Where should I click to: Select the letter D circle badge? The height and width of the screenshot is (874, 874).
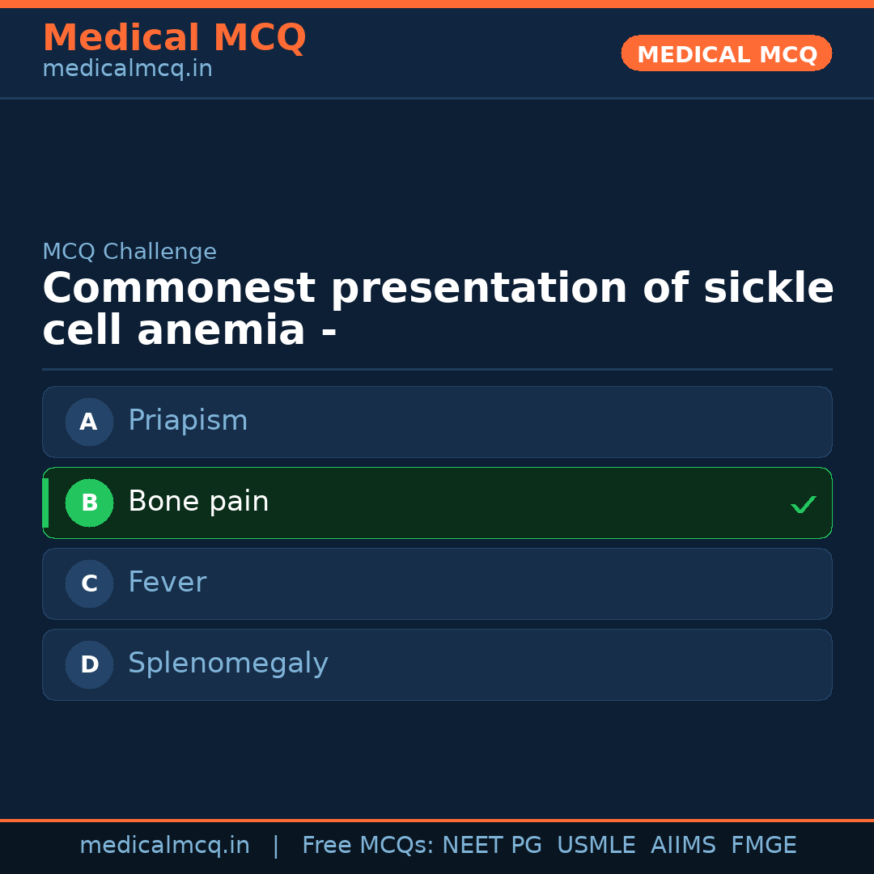pos(89,664)
